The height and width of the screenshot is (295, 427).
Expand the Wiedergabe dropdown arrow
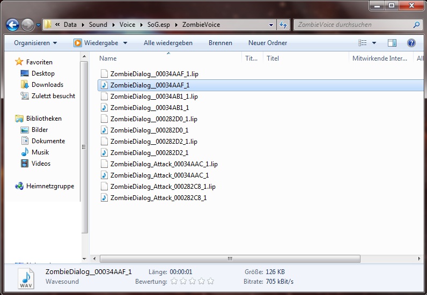(126, 43)
